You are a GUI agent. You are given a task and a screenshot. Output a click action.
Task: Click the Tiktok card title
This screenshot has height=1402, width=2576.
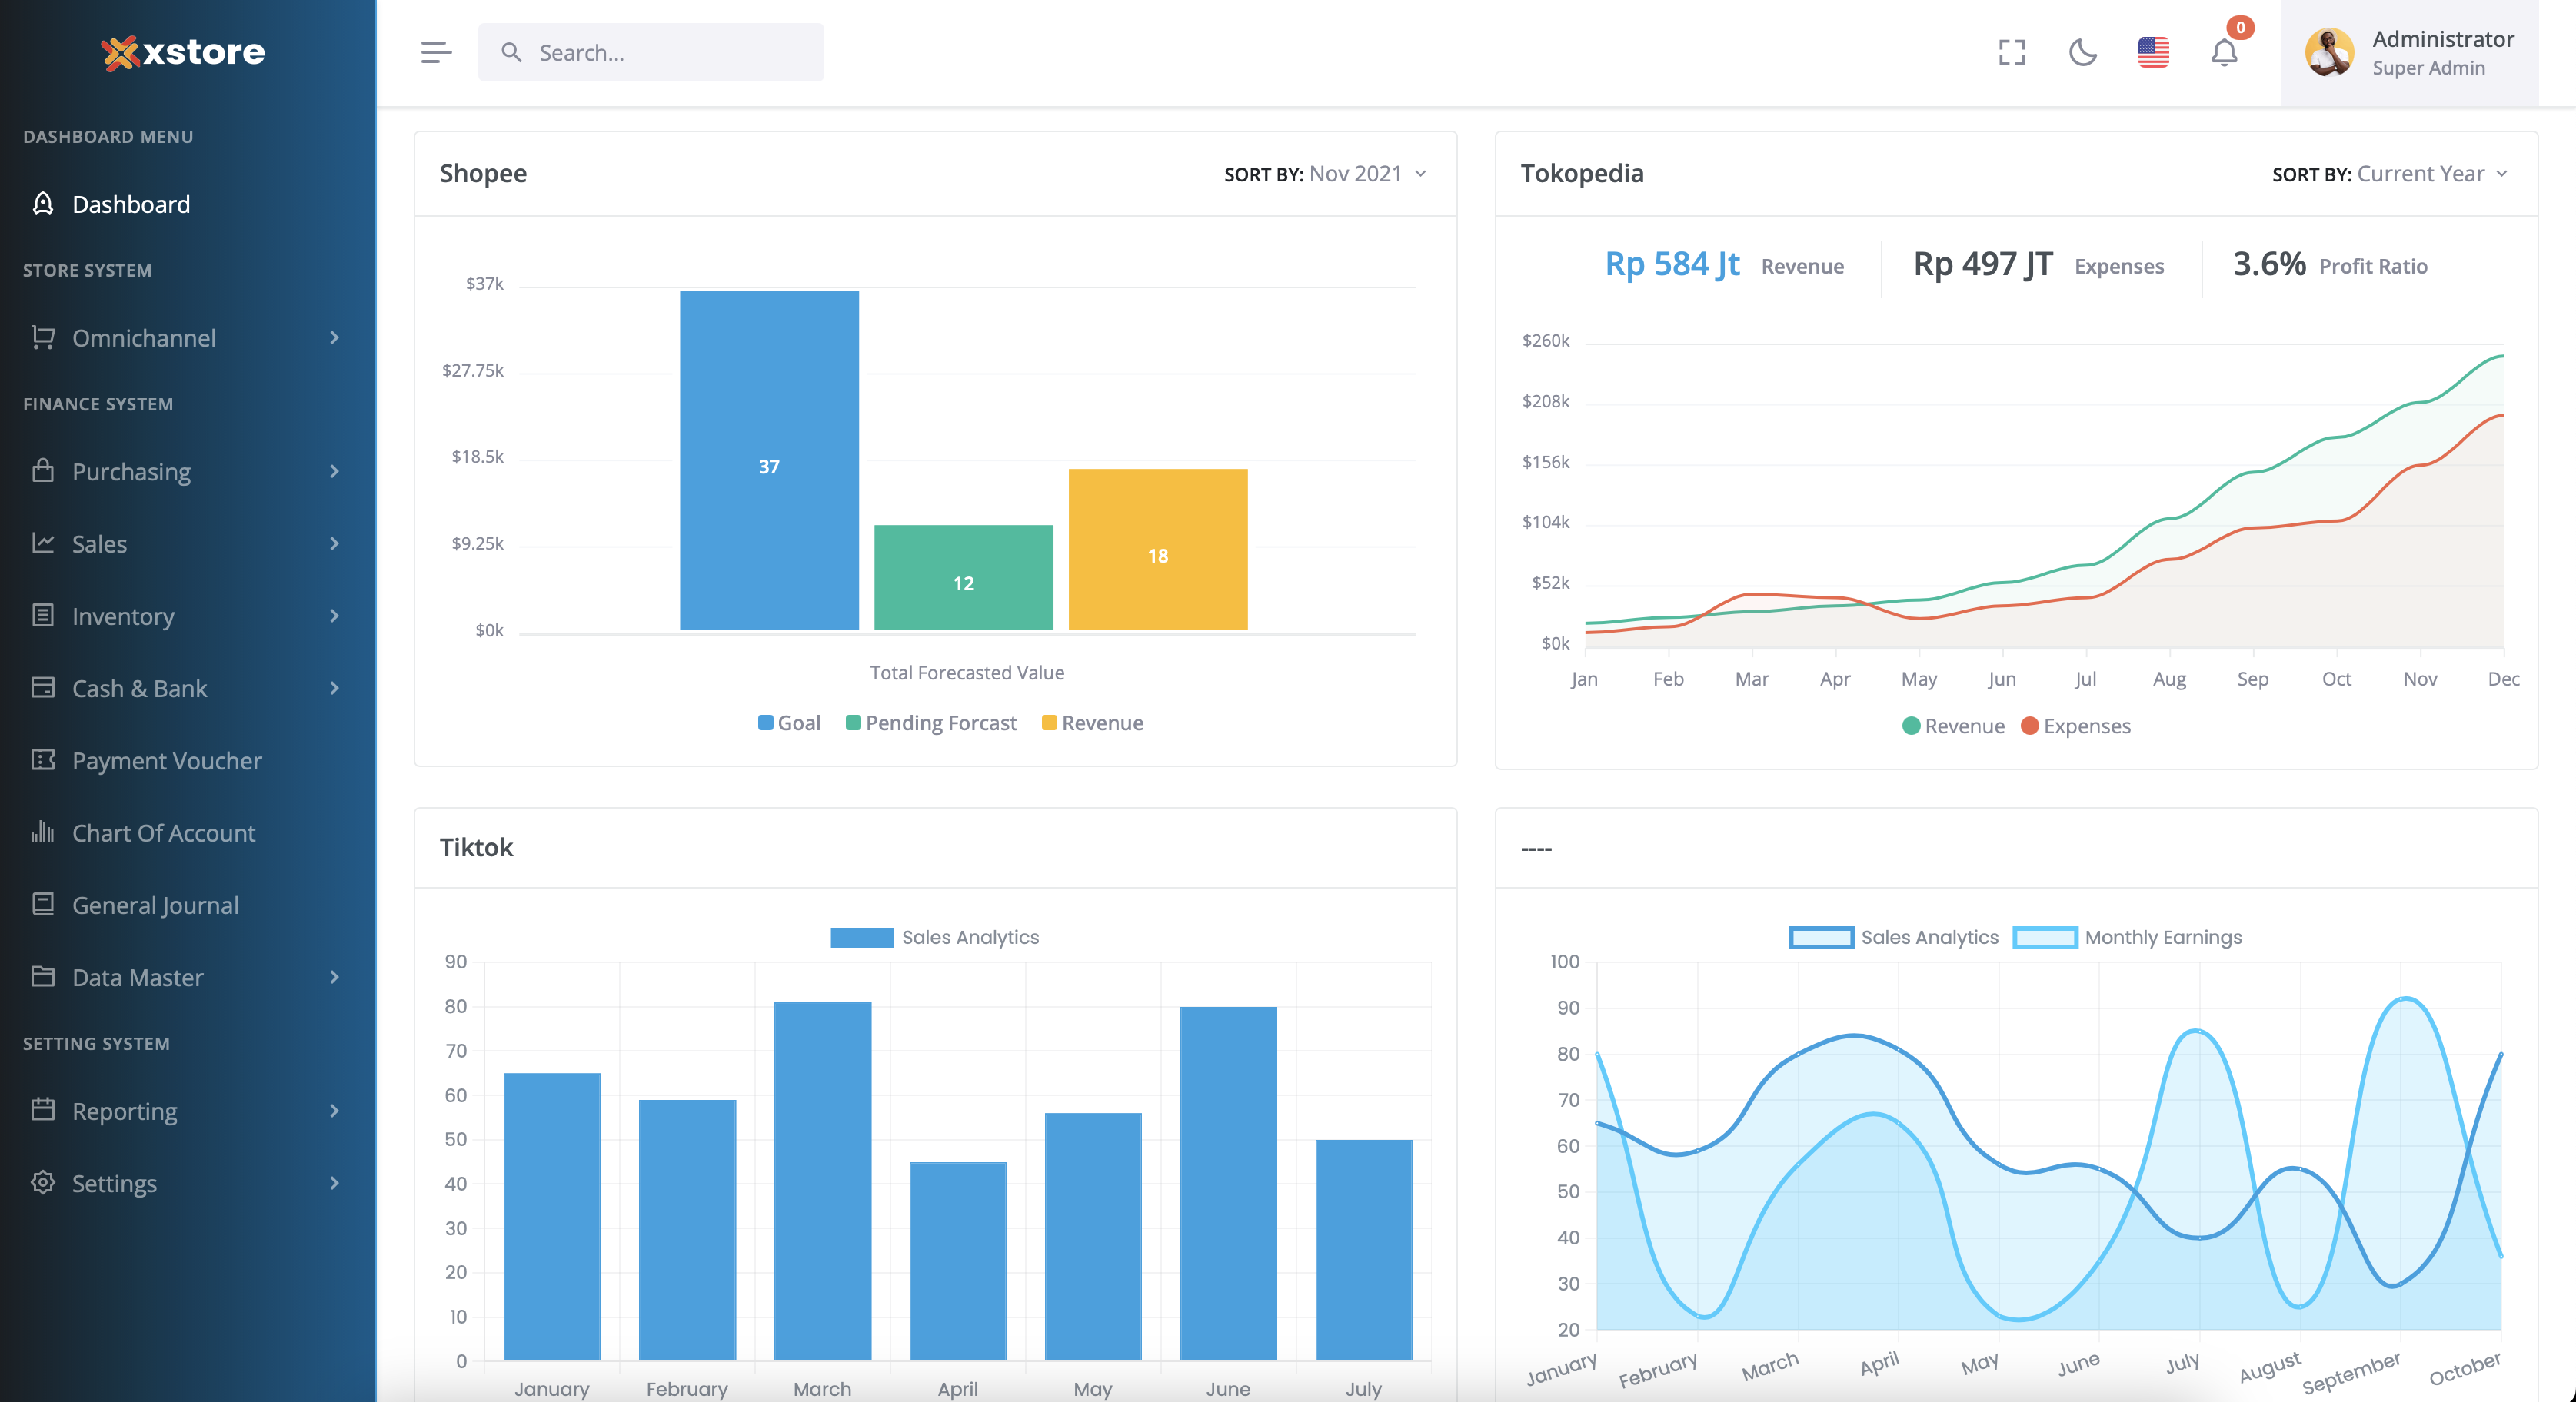476,847
